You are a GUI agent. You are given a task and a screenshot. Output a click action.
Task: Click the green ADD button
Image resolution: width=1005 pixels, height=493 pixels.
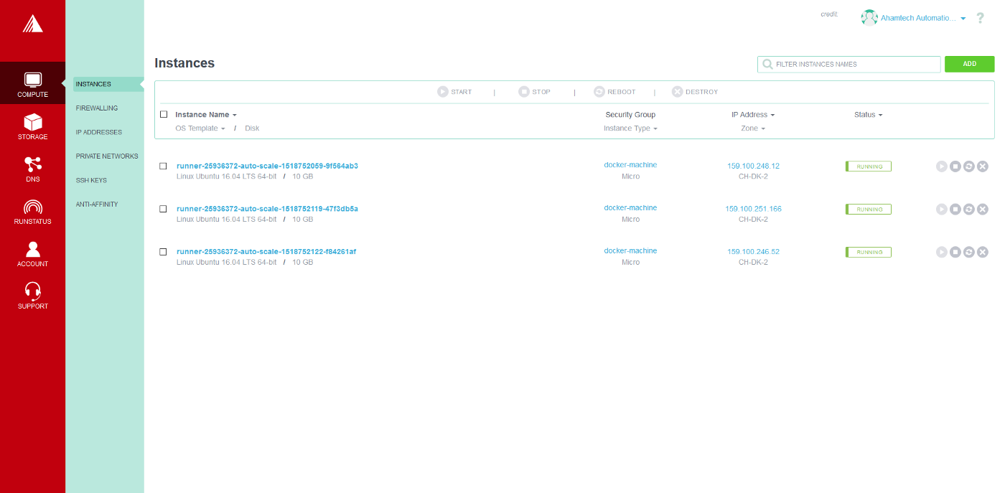tap(969, 64)
